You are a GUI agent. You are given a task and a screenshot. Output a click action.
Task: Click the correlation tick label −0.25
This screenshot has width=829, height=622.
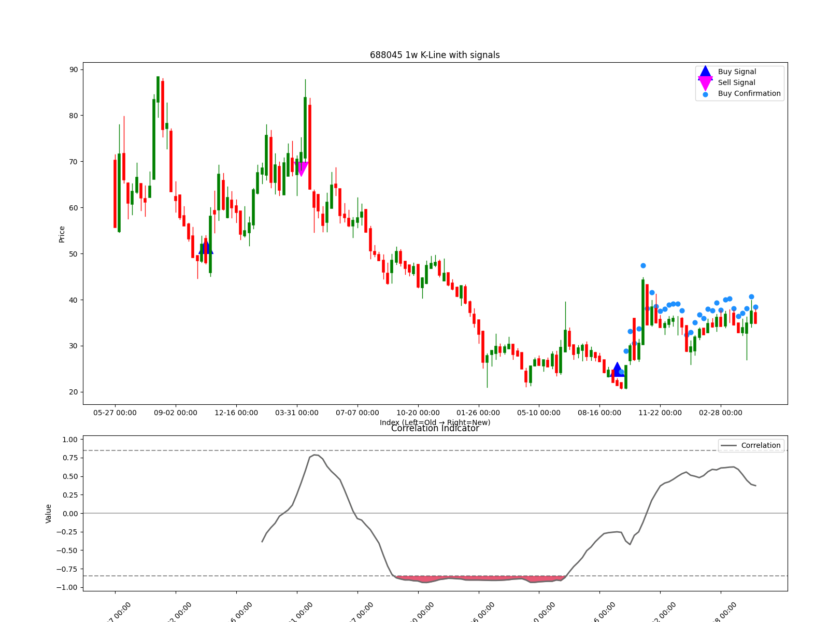[67, 532]
